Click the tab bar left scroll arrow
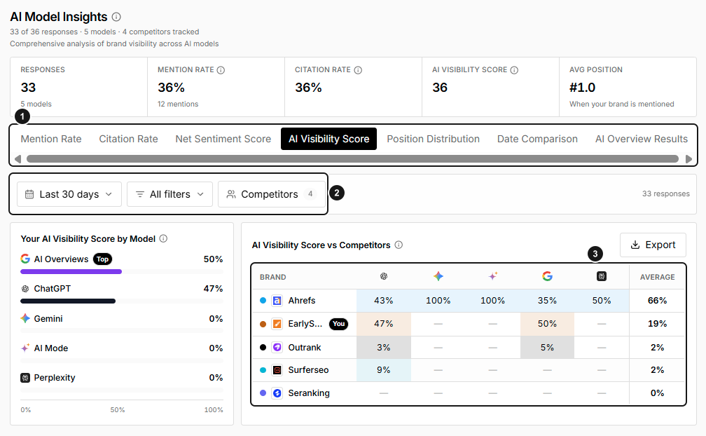Image resolution: width=706 pixels, height=436 pixels. click(x=18, y=158)
